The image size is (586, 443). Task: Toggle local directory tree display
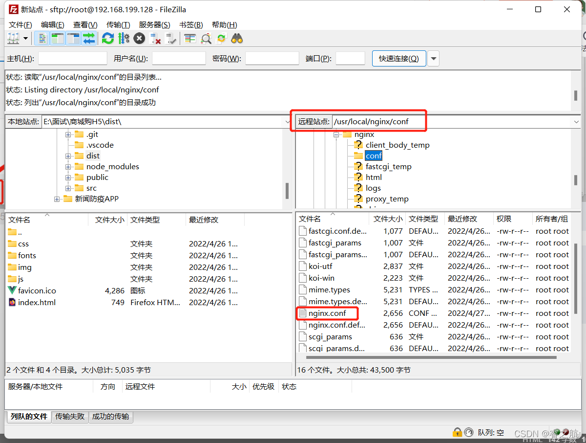tap(58, 39)
